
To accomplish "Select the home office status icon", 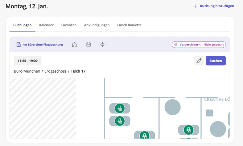I will pos(74,45).
